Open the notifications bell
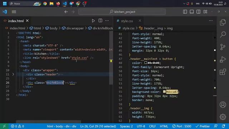Viewport: 229px width, 129px height. pos(223,126)
